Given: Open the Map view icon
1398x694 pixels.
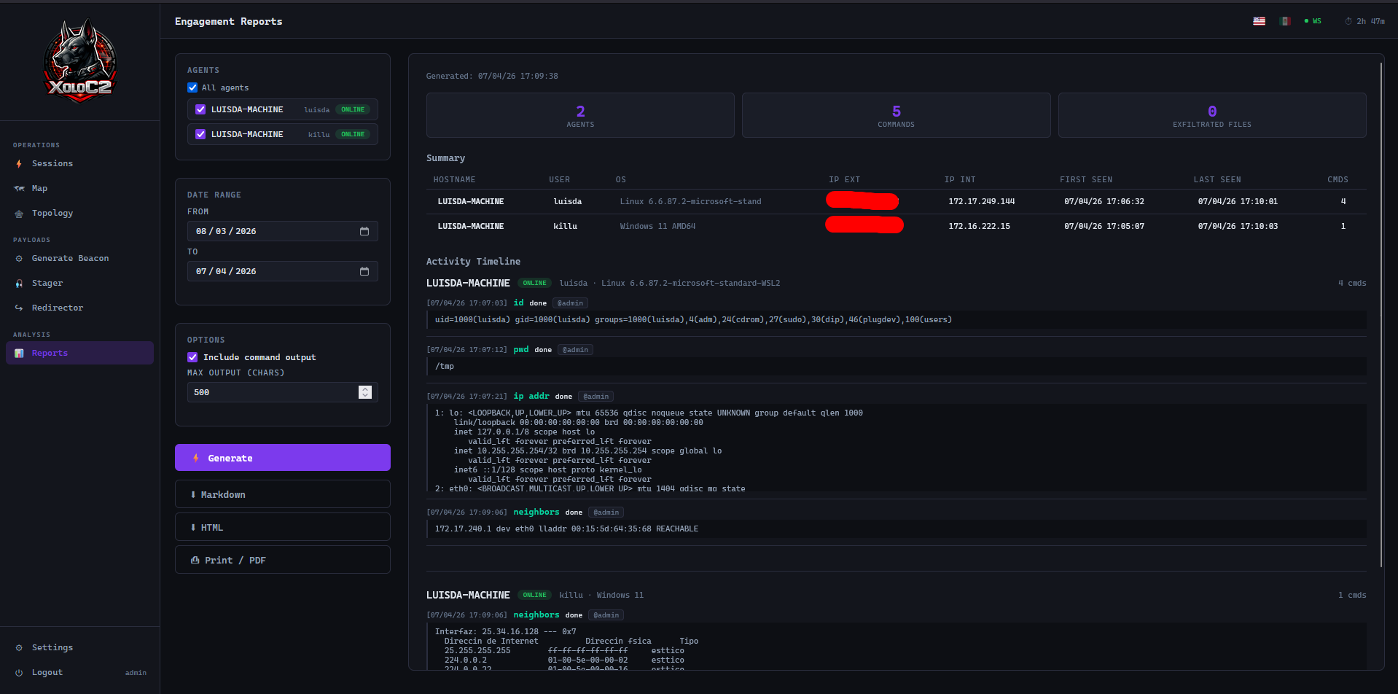Looking at the screenshot, I should tap(20, 189).
